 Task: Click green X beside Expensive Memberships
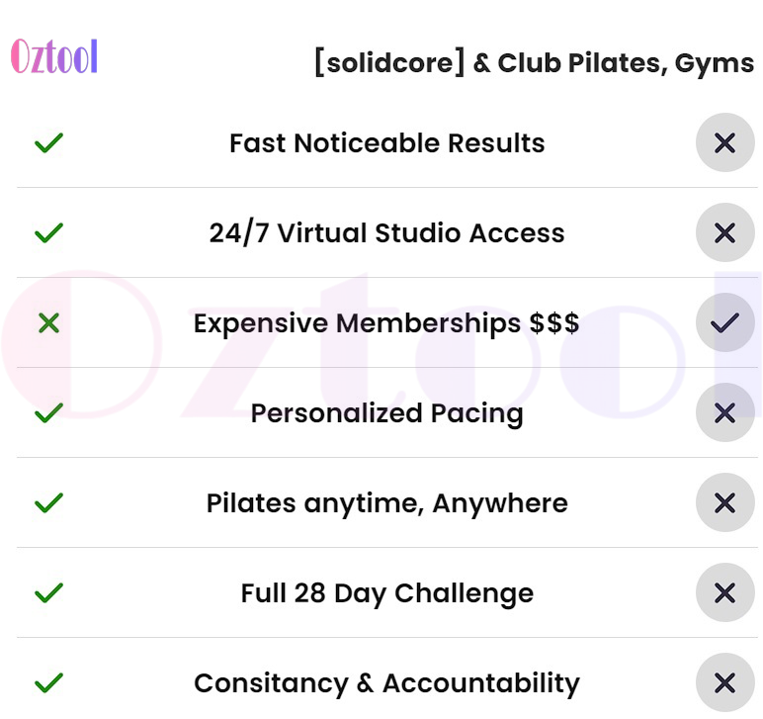click(48, 322)
